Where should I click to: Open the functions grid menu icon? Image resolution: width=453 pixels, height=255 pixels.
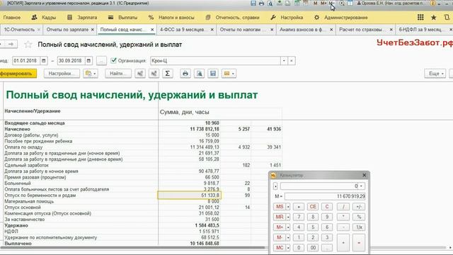(x=420, y=17)
